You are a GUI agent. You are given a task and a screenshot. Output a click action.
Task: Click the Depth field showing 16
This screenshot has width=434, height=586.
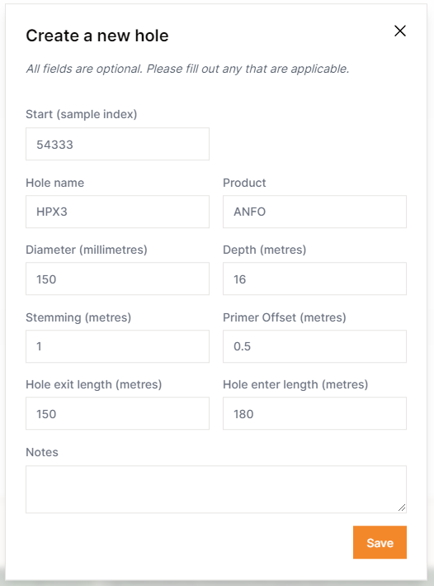point(314,279)
